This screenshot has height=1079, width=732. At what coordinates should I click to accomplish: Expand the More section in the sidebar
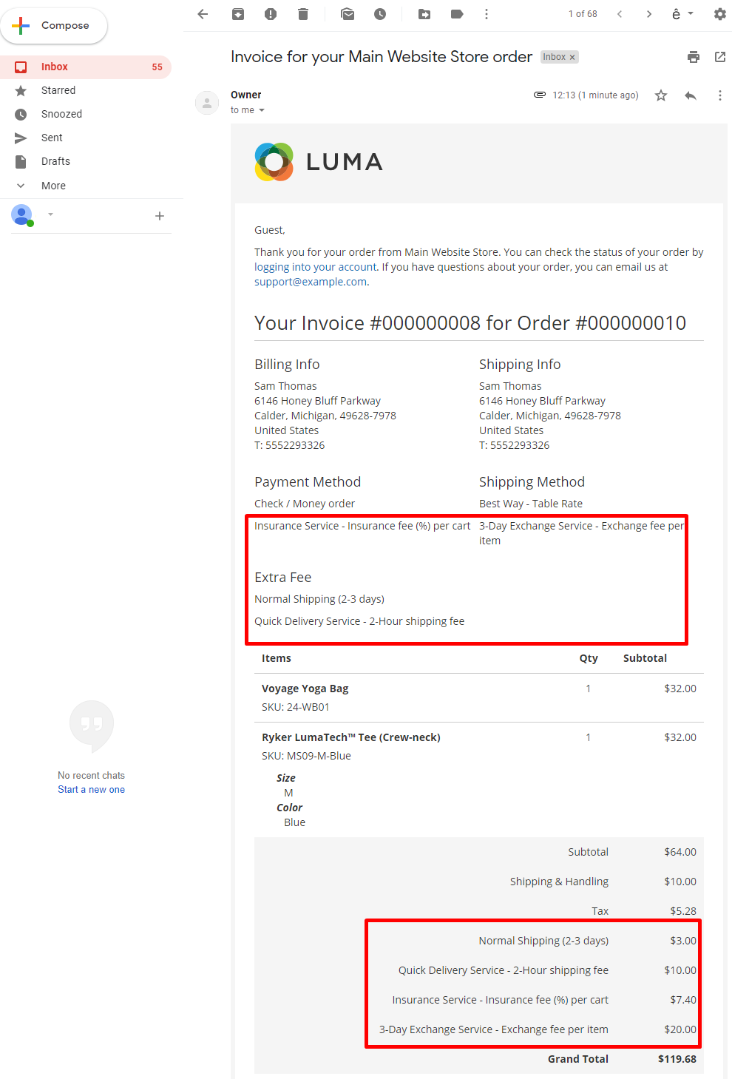click(53, 186)
